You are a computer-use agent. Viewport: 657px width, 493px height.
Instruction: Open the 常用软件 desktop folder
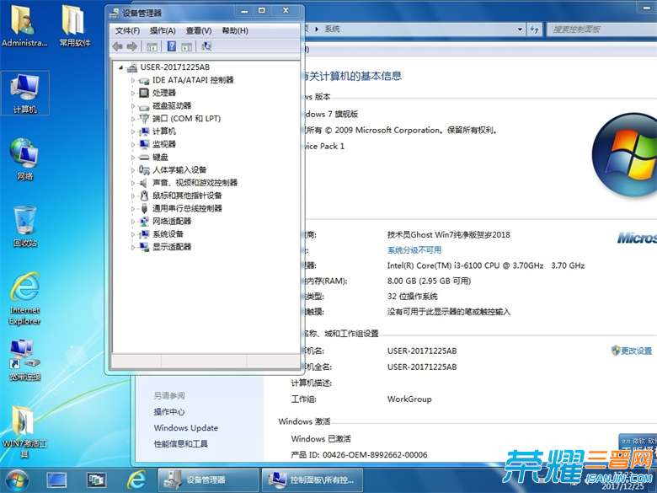(75, 25)
